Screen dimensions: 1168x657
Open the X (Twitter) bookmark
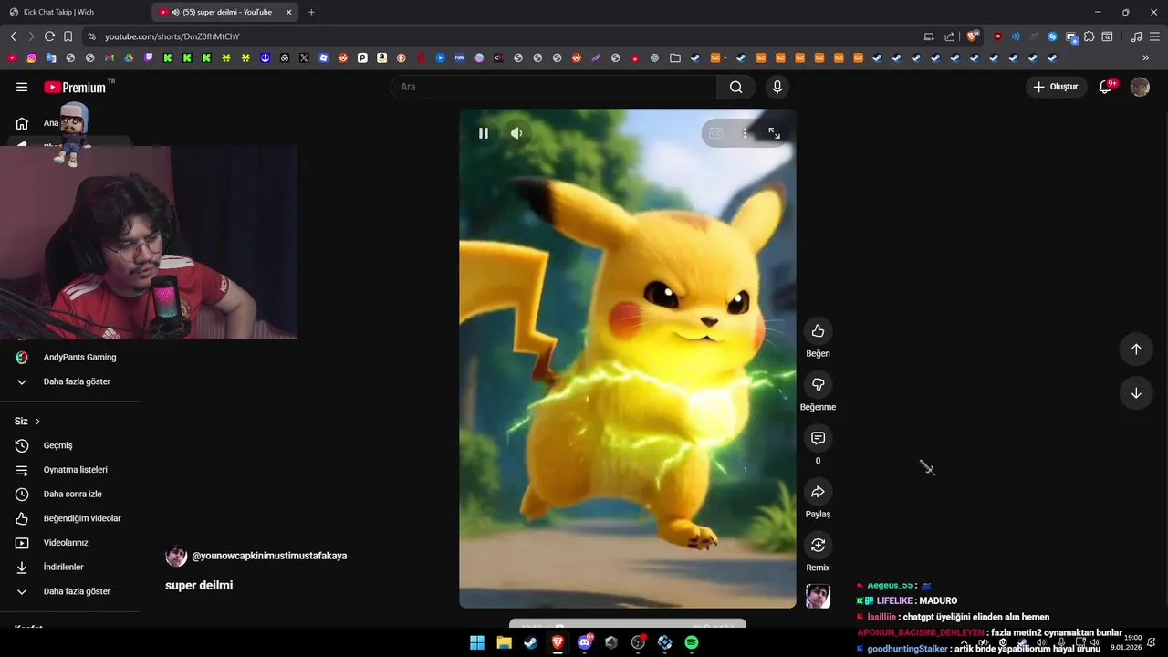point(304,57)
